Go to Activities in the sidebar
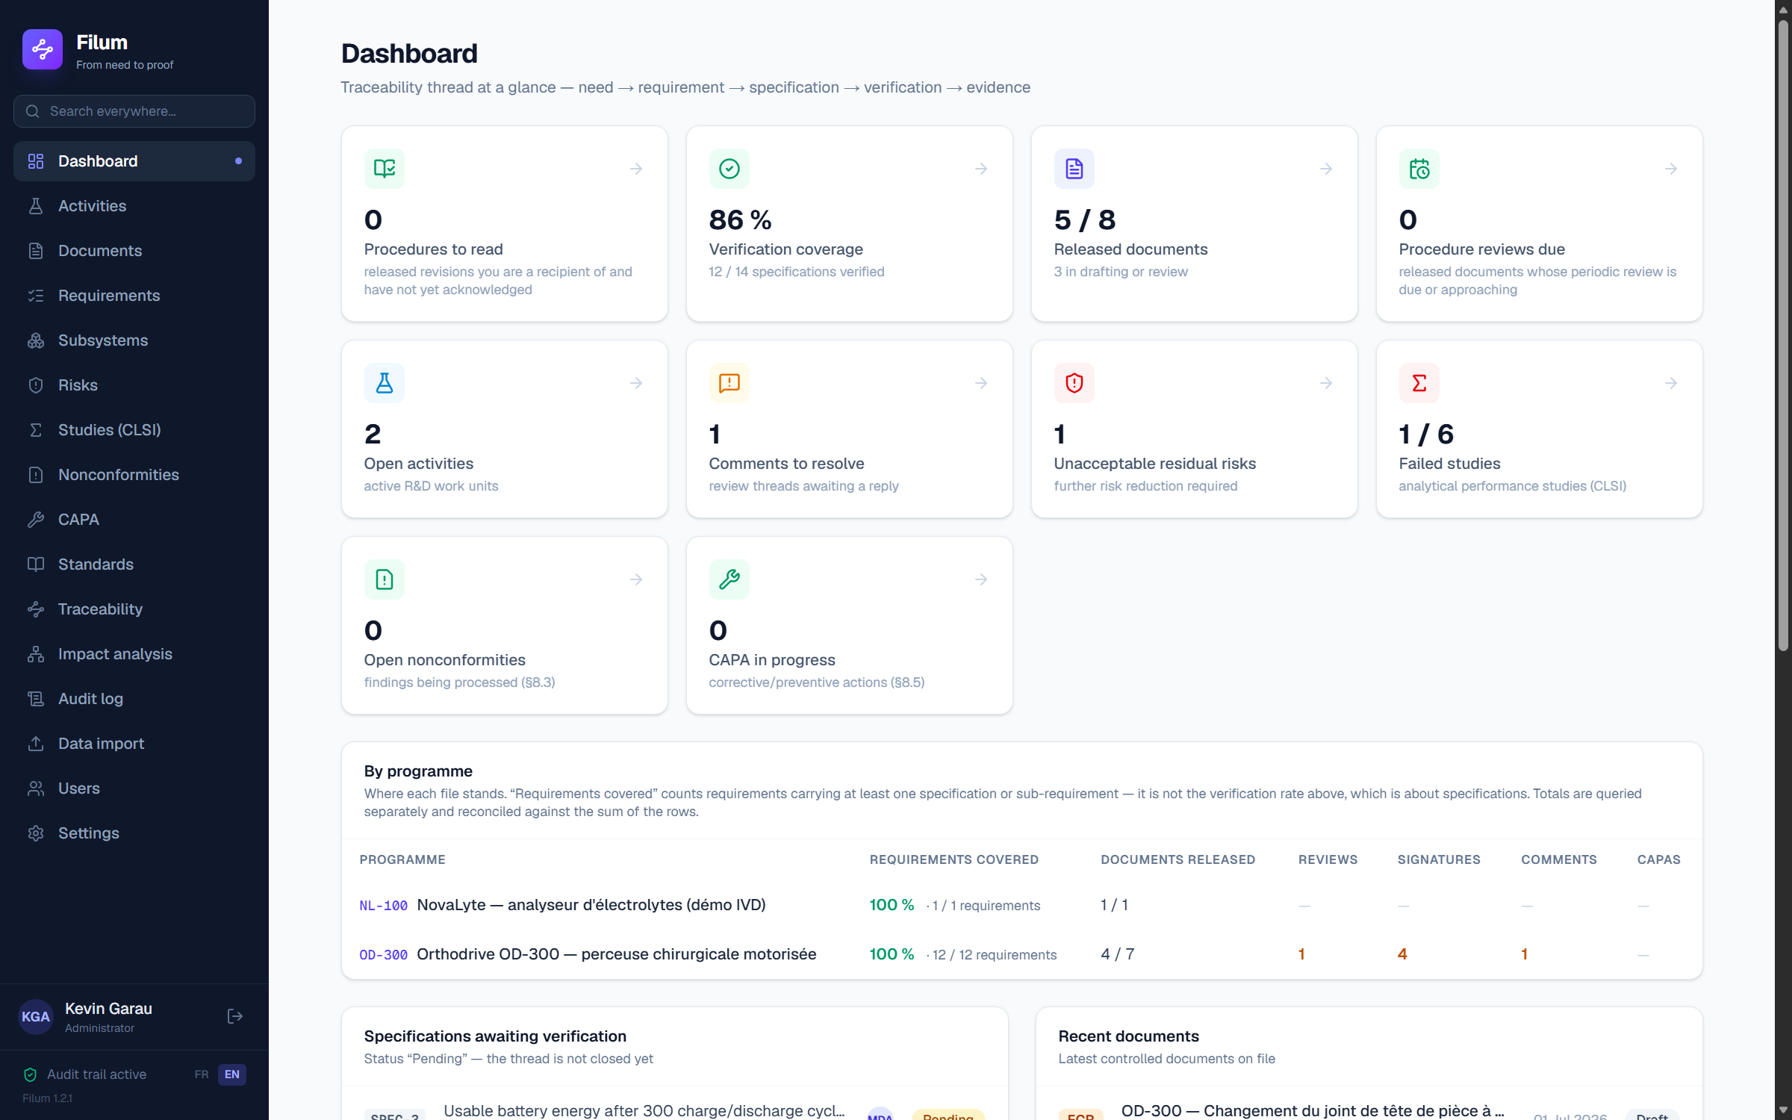1792x1120 pixels. coord(134,206)
